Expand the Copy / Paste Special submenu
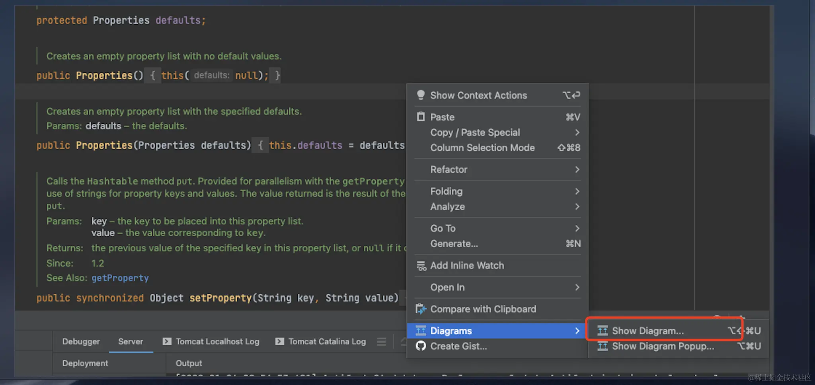This screenshot has height=385, width=815. click(577, 132)
